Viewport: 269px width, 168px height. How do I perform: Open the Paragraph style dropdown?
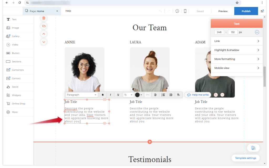click(x=82, y=95)
